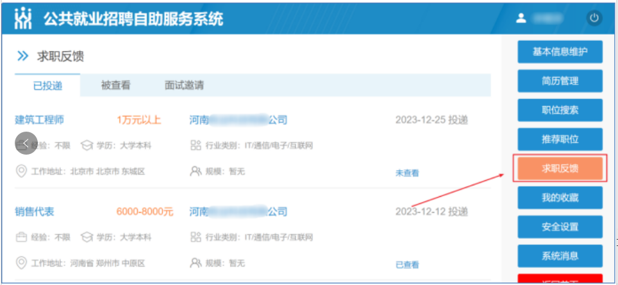Click the location pin icon for 北京市 address
The height and width of the screenshot is (285, 618).
[21, 171]
